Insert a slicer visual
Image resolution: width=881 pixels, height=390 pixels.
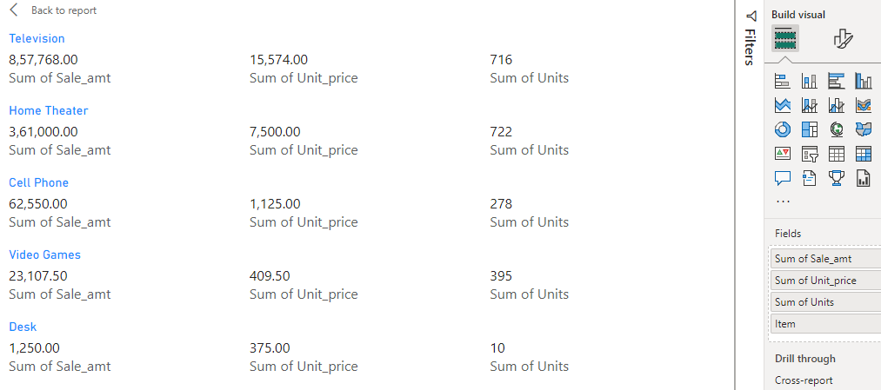[x=809, y=155]
